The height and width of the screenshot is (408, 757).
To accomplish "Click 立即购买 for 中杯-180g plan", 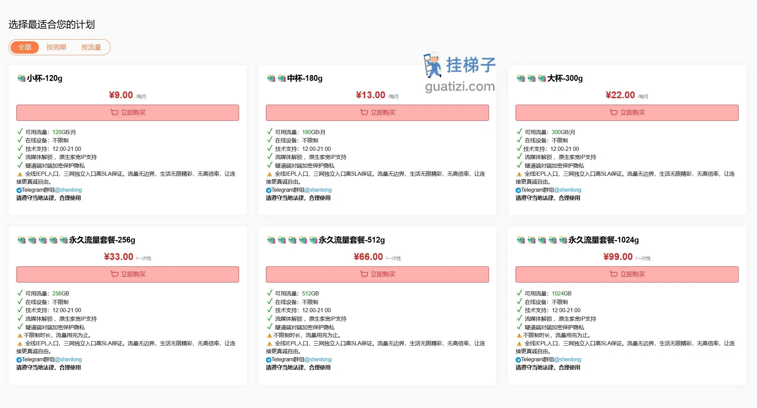I will click(x=377, y=113).
